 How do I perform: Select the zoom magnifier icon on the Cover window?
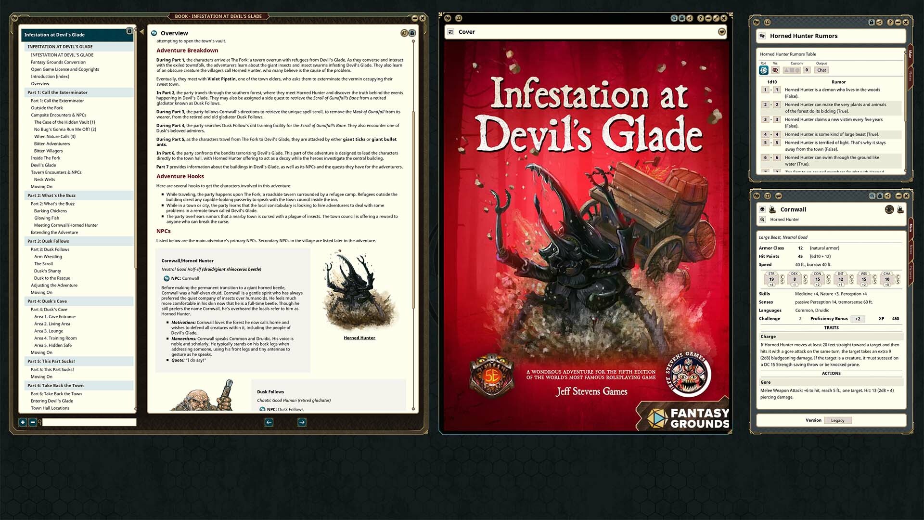674,18
